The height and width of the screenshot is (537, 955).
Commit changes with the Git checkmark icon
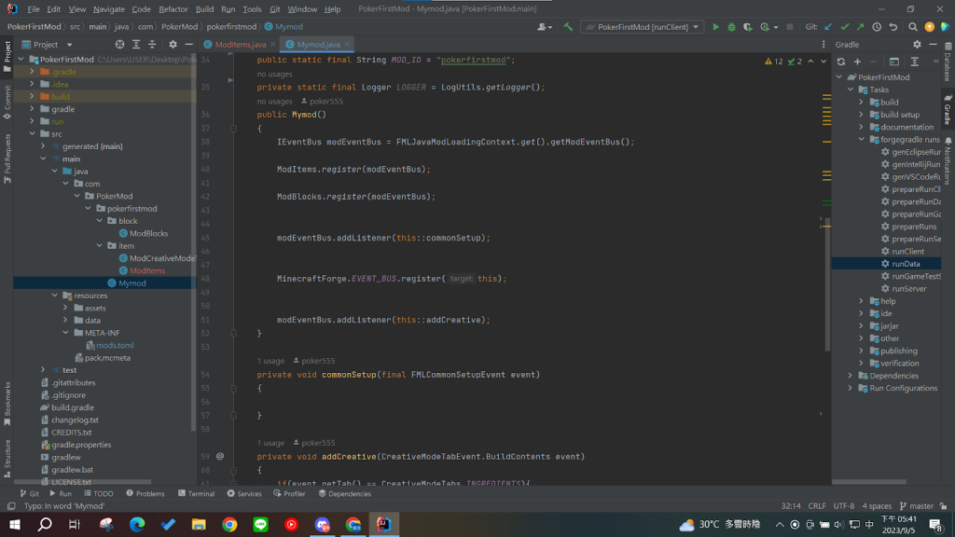click(x=844, y=27)
